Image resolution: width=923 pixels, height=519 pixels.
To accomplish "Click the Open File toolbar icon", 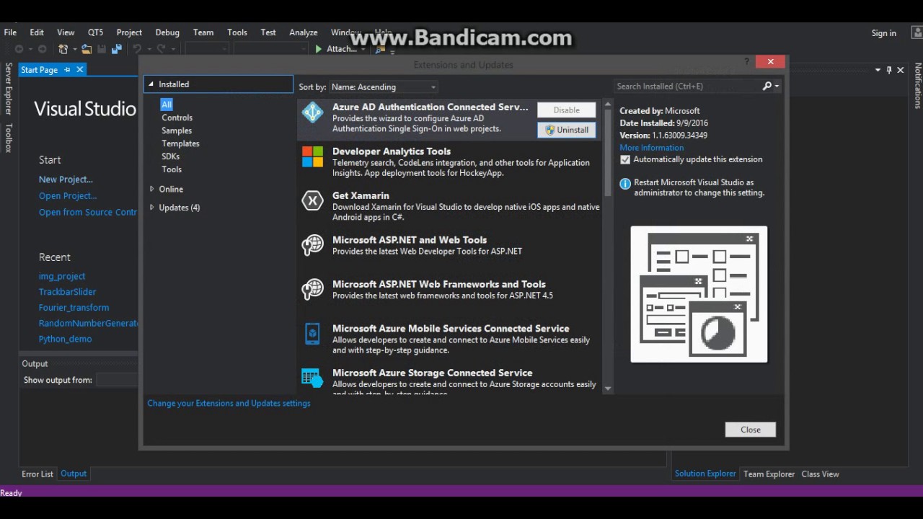I will coord(87,49).
